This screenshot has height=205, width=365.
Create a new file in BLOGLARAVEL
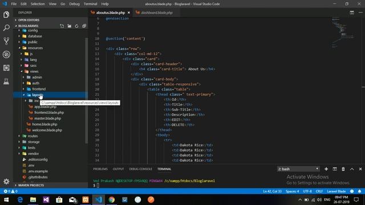click(x=62, y=26)
